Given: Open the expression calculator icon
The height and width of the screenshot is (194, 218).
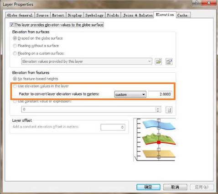Looking at the screenshot, I should (x=169, y=110).
